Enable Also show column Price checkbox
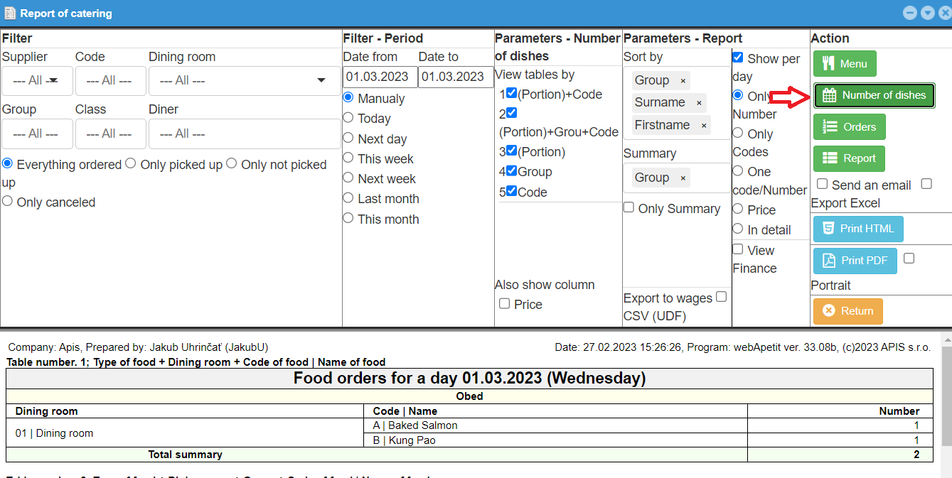 [504, 303]
